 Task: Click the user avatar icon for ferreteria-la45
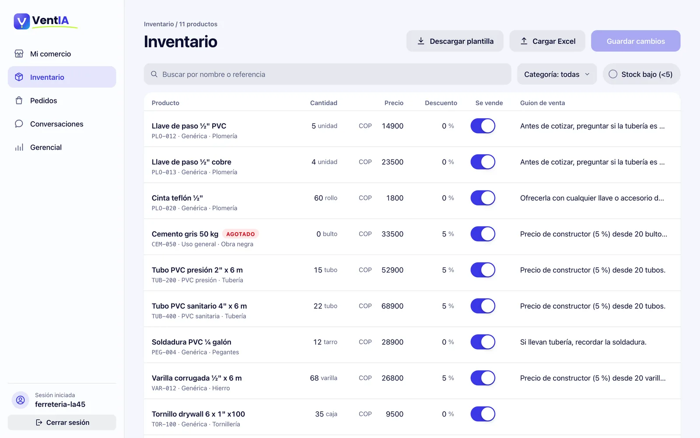[x=20, y=400]
